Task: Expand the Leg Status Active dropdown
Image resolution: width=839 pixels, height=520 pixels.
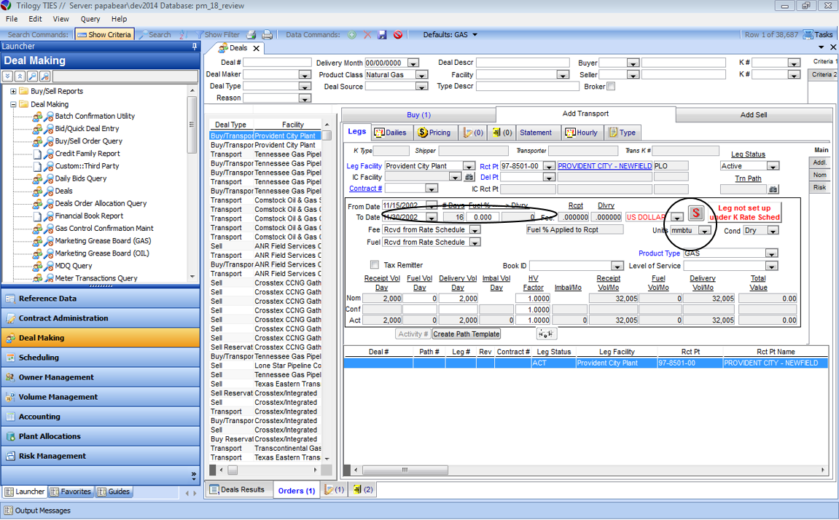Action: [x=773, y=166]
